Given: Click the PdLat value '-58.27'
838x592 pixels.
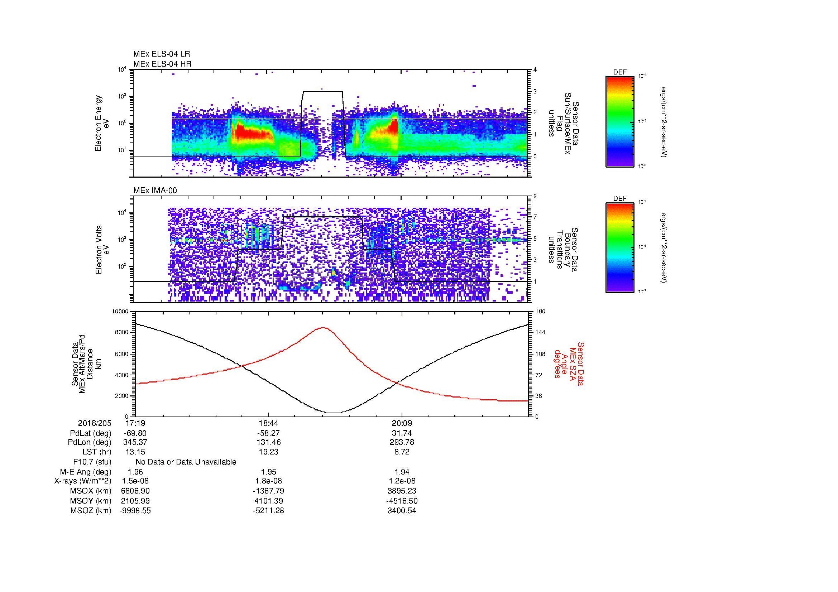Looking at the screenshot, I should (x=268, y=433).
